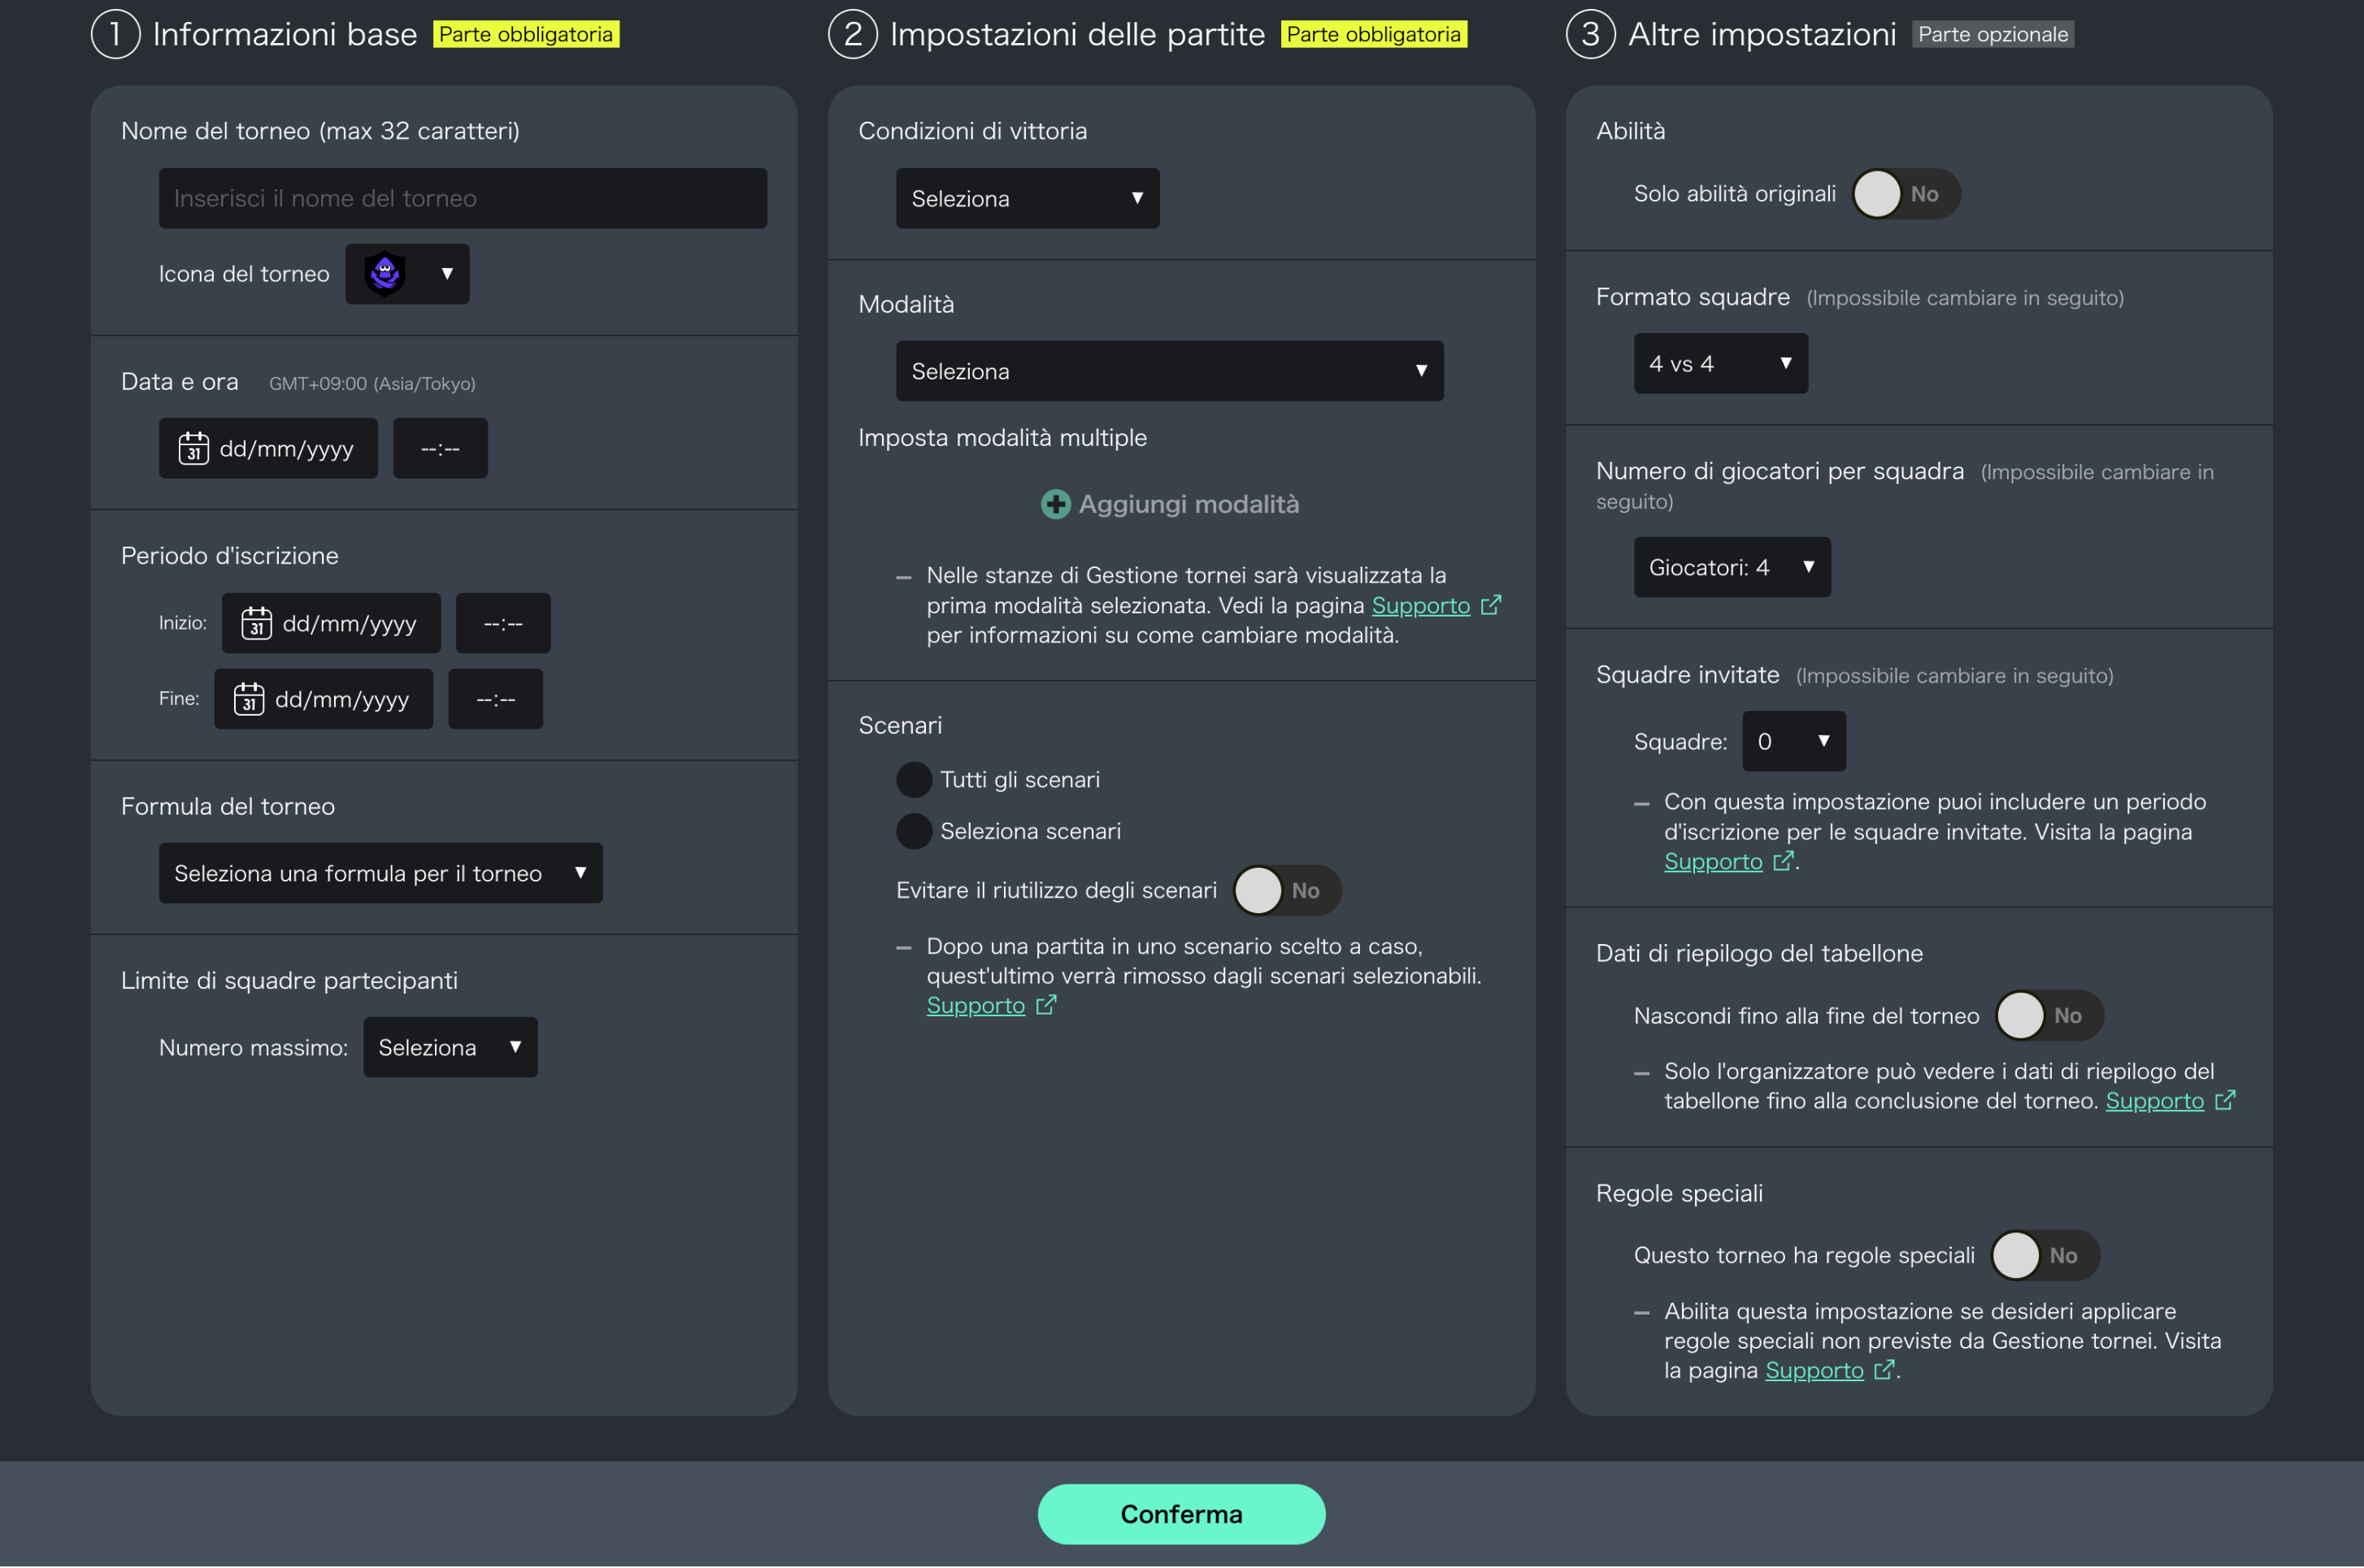Open Condizioni di vittoria dropdown
Screen dimensions: 2364x1568
coord(1028,198)
